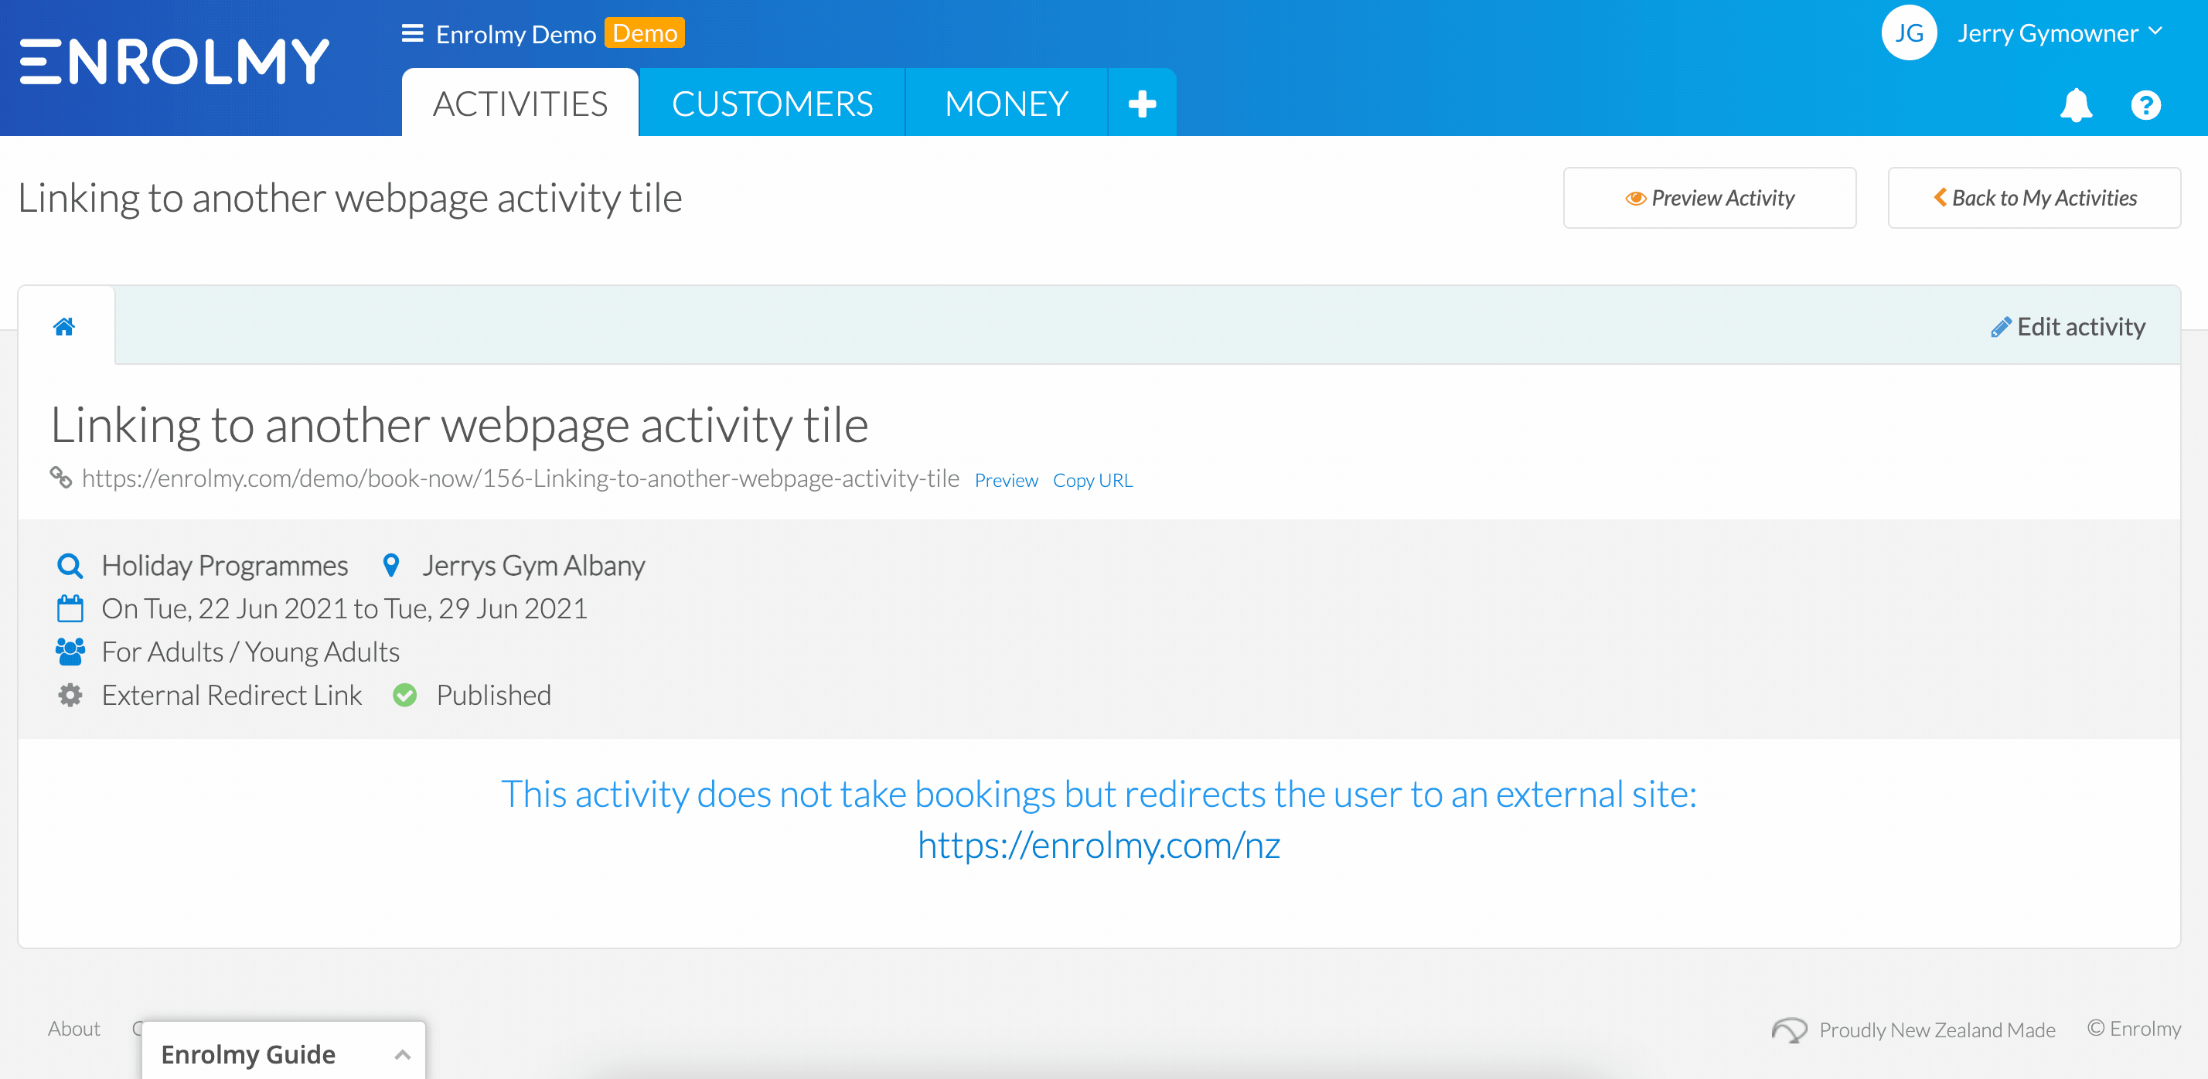Click the gear icon beside External Redirect Link

click(x=70, y=695)
